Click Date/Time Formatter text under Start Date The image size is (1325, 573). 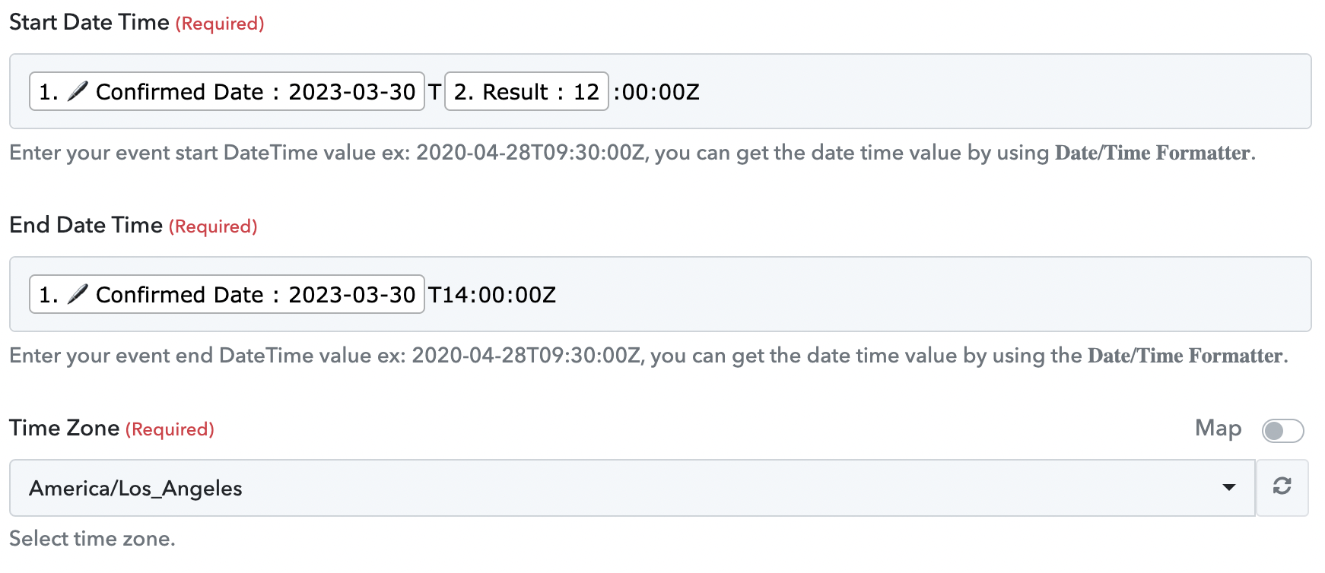[1152, 153]
